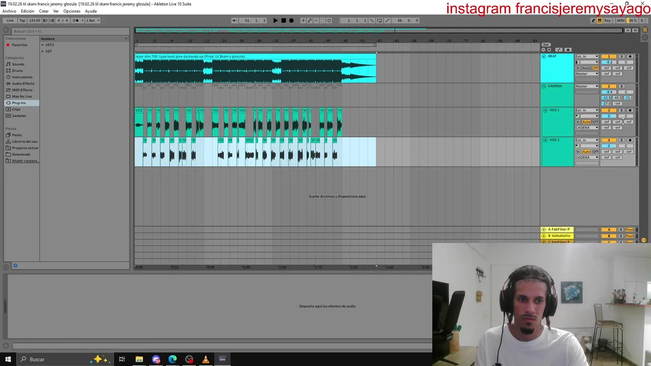
Task: Open the BEAT track Ext. In dropdown
Action: click(x=587, y=56)
